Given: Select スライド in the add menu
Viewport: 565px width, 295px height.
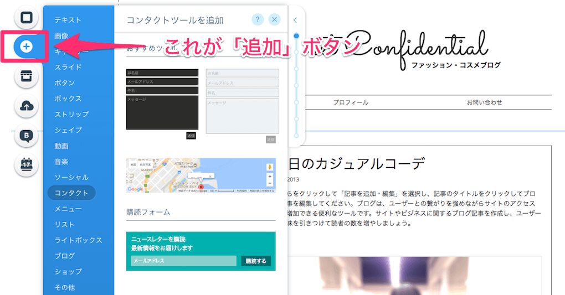Looking at the screenshot, I should click(68, 67).
